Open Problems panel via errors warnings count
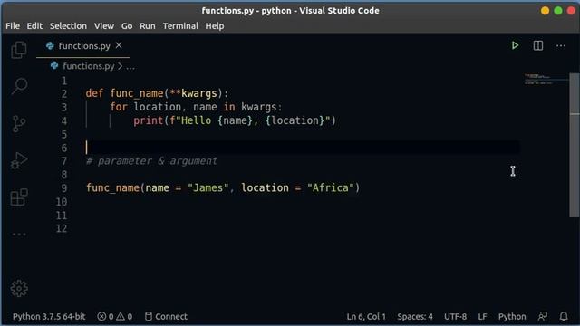 115,316
